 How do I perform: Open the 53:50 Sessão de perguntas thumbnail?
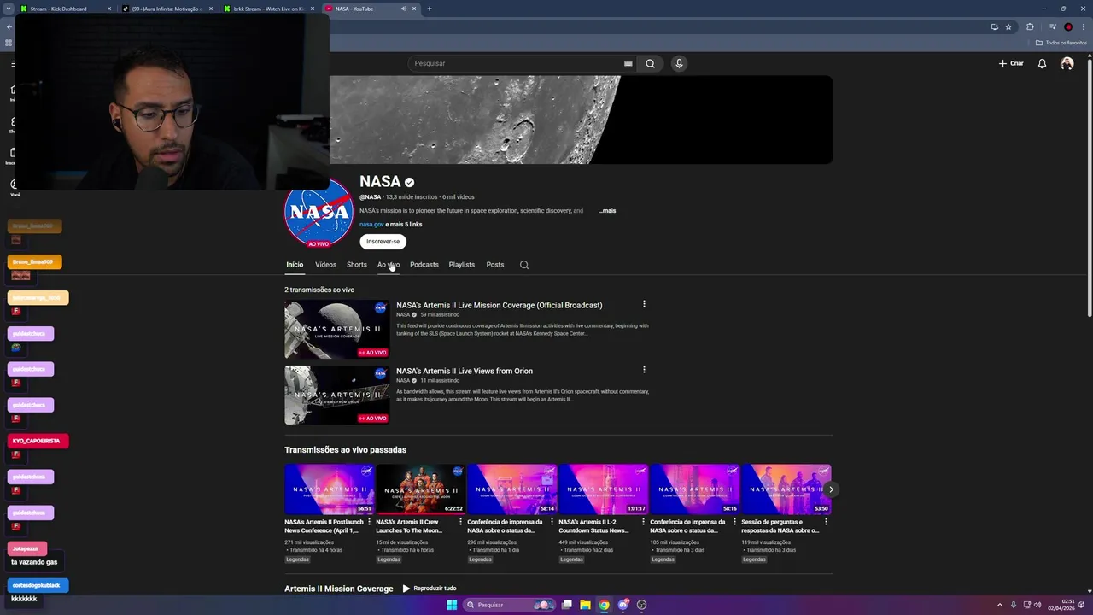point(786,489)
